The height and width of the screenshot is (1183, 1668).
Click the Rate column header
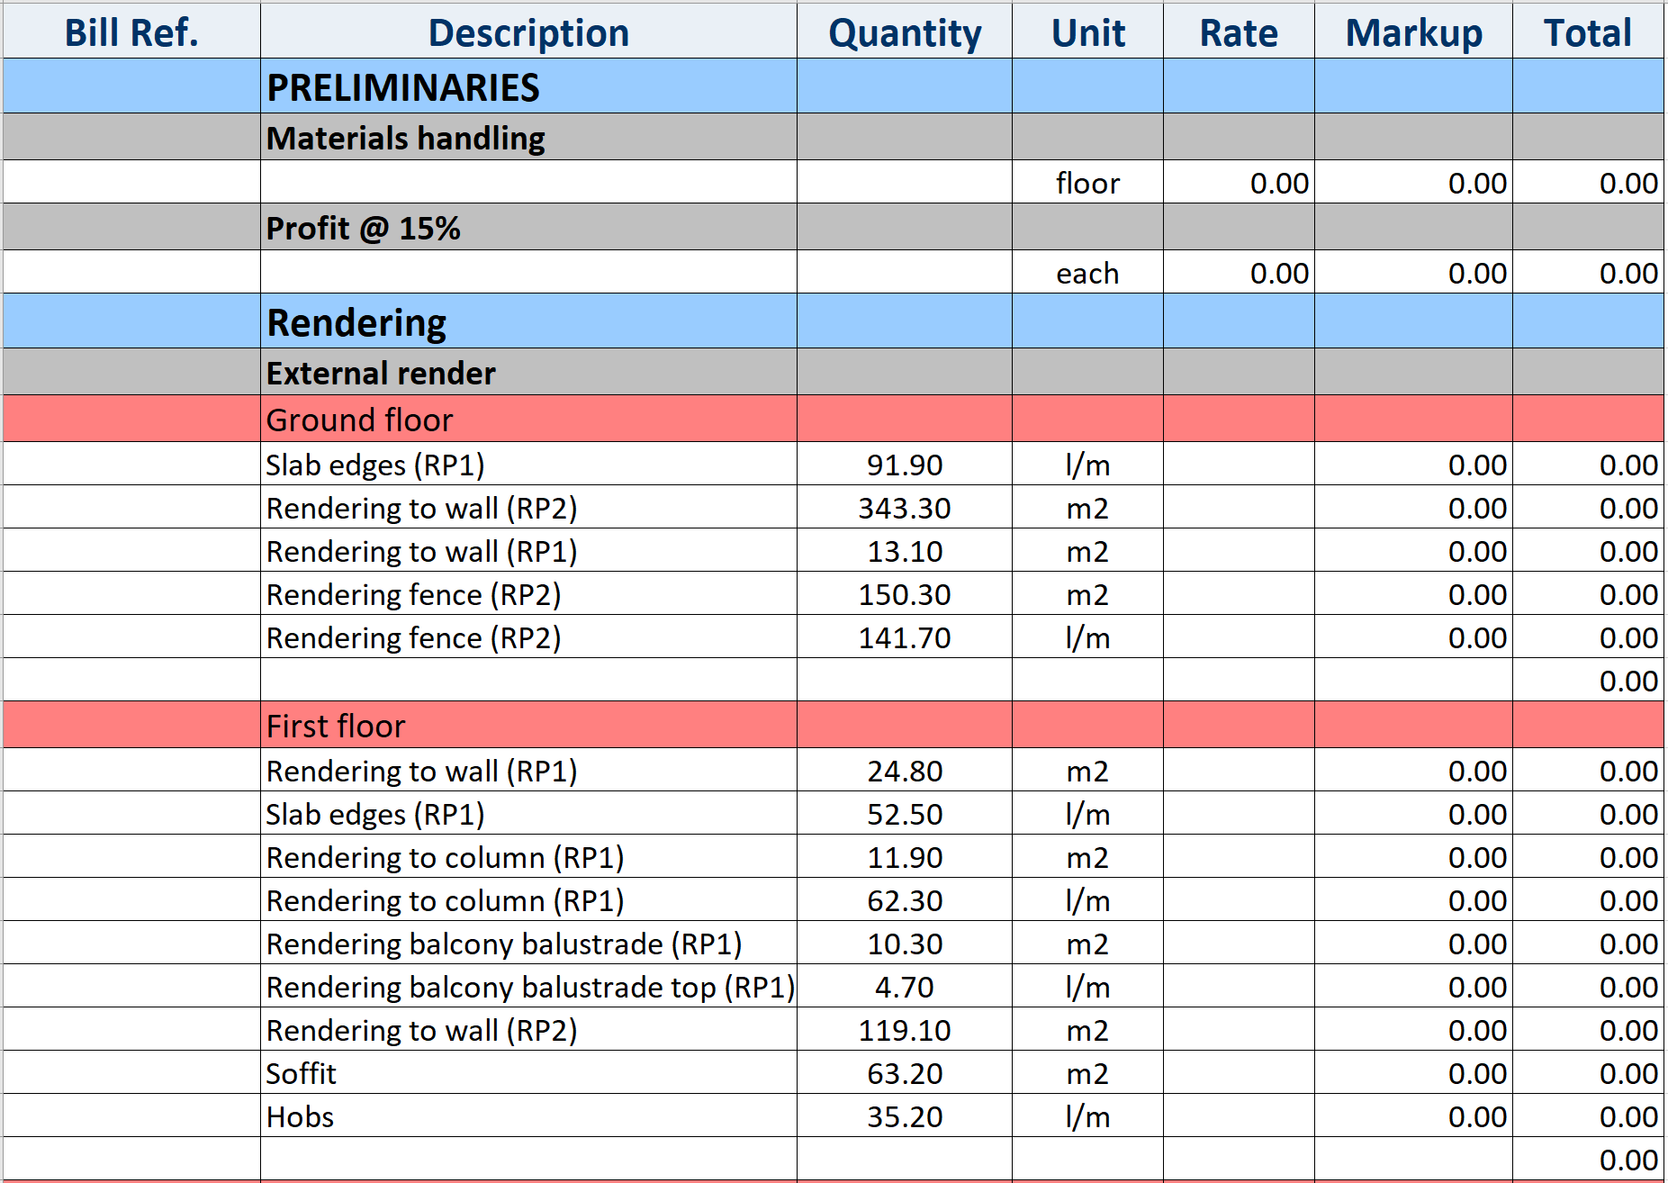[1239, 32]
